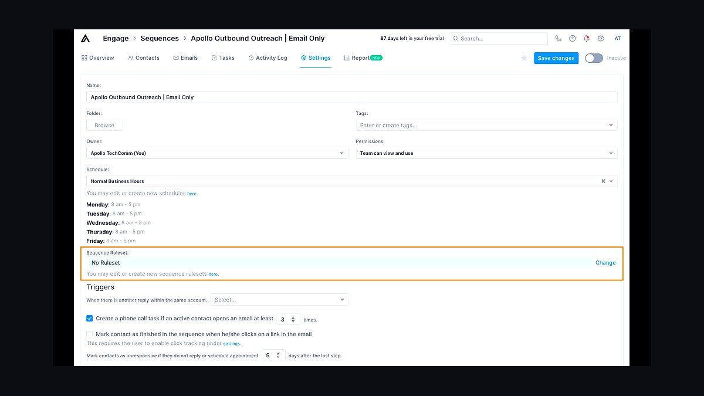
Task: Switch to the Tasks tab
Action: 223,58
